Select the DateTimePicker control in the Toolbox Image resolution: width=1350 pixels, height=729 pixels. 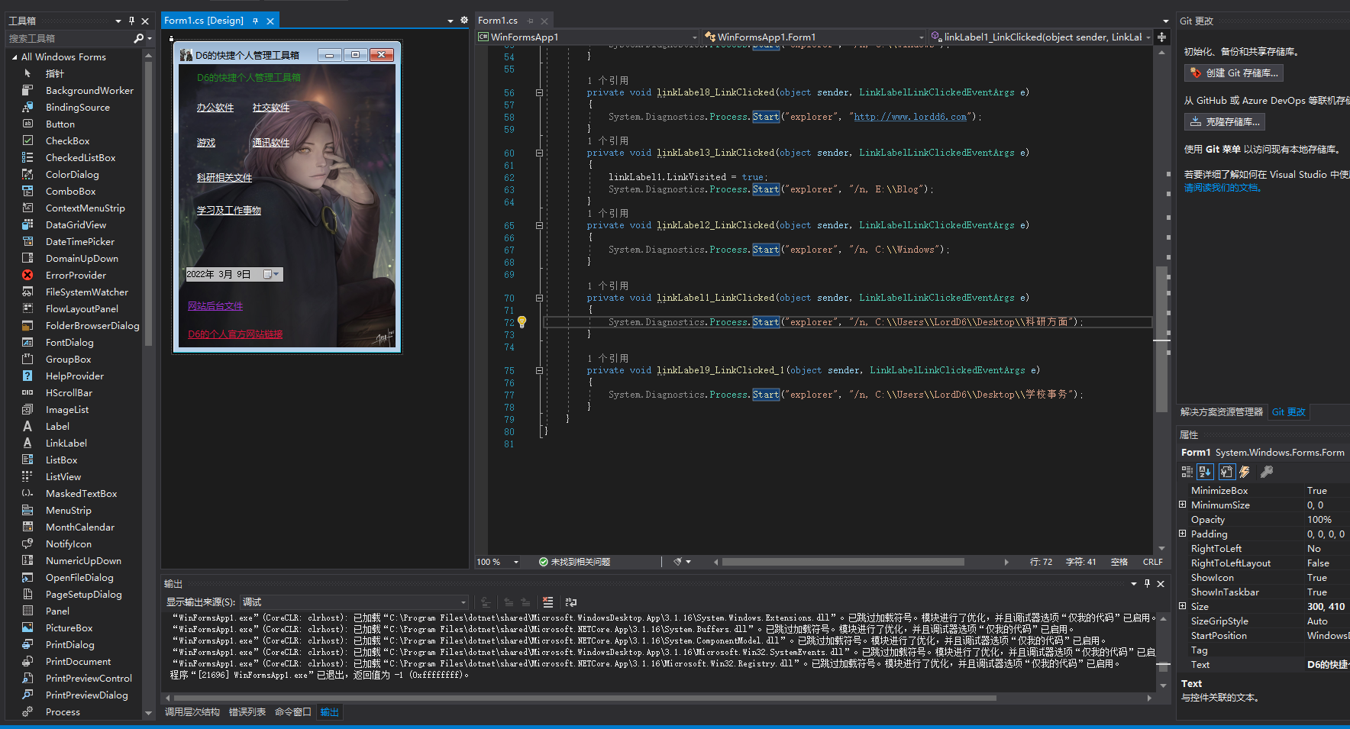79,241
